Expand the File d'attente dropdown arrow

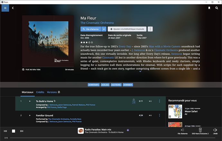(x=104, y=29)
